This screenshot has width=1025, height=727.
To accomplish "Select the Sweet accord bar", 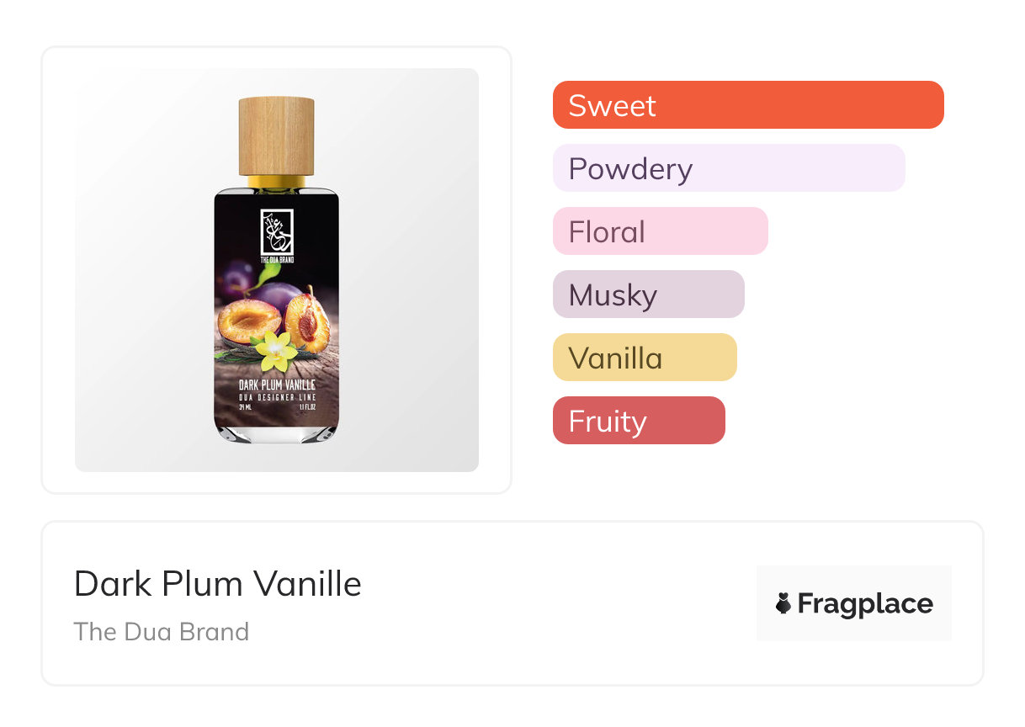I will pos(747,105).
